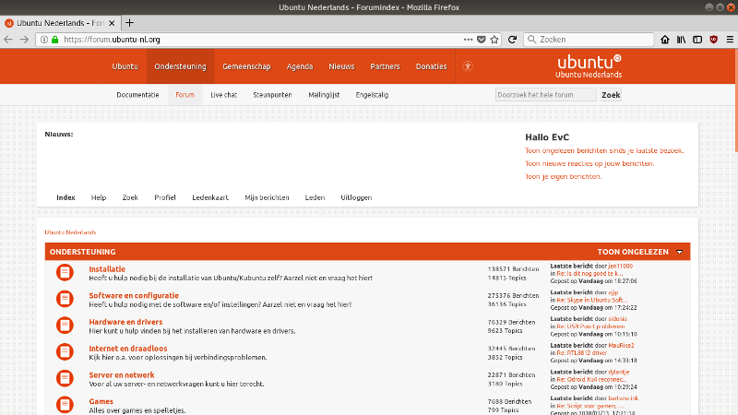Open the Firefox hamburger menu
The width and height of the screenshot is (738, 415).
(x=730, y=40)
